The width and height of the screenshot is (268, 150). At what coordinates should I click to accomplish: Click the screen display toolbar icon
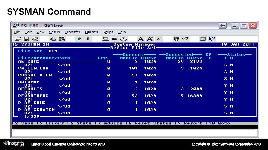coord(203,39)
